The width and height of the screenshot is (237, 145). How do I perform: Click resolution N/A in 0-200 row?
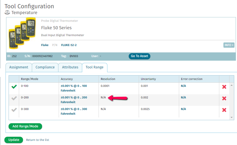(103, 98)
